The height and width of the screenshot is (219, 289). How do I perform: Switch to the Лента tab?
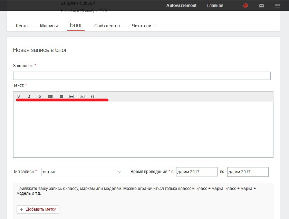click(21, 26)
